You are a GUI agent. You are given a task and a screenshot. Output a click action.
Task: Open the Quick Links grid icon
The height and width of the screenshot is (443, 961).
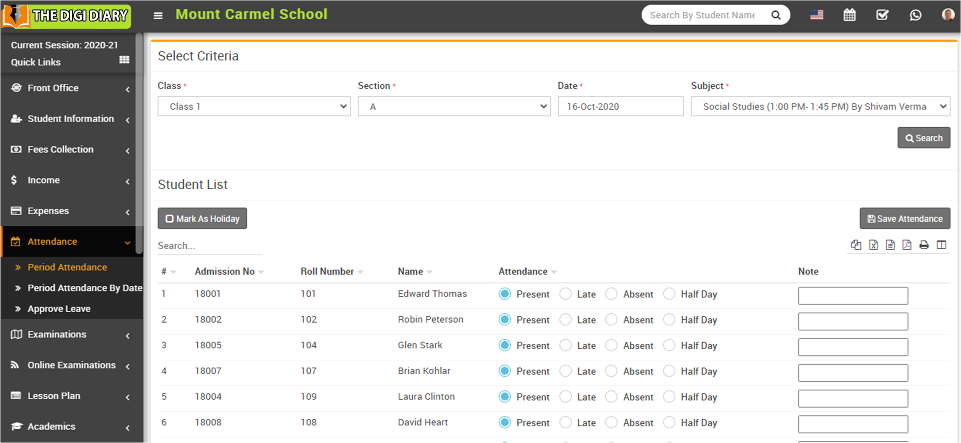pos(124,60)
